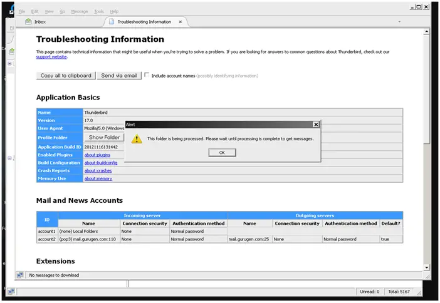Click the Troubleshooting tab page icon
Image resolution: width=440 pixels, height=303 pixels.
point(112,21)
